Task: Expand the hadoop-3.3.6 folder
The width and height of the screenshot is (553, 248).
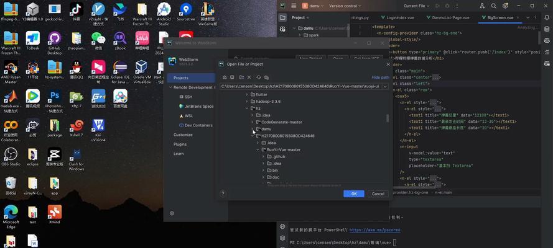Action: [246, 101]
